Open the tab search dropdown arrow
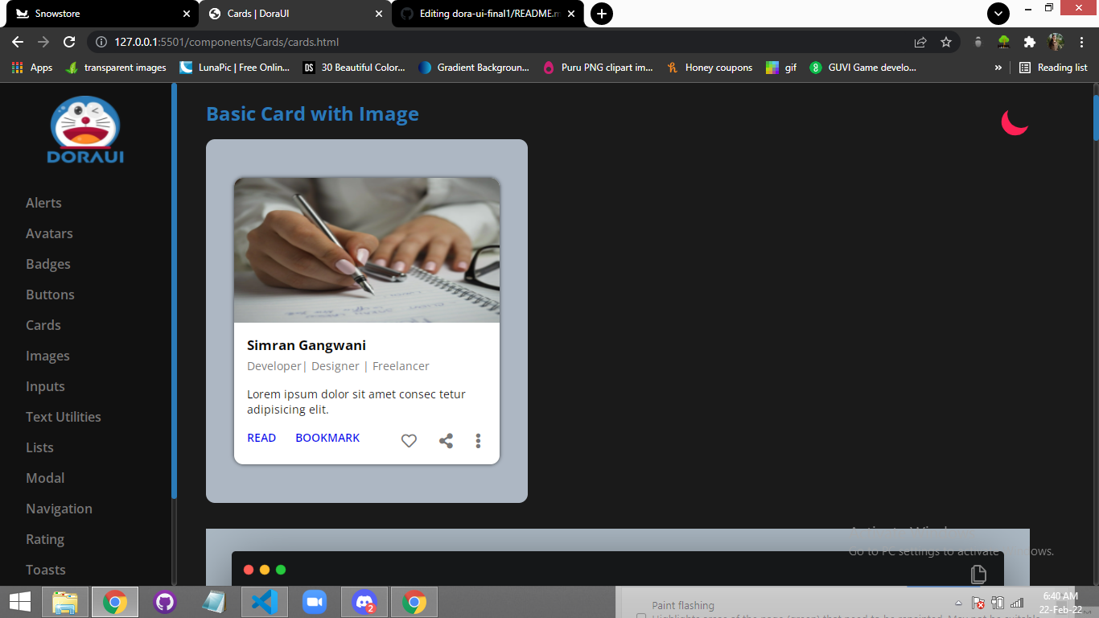 click(x=998, y=14)
